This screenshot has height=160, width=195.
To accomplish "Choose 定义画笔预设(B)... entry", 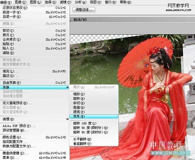I will (34, 103).
